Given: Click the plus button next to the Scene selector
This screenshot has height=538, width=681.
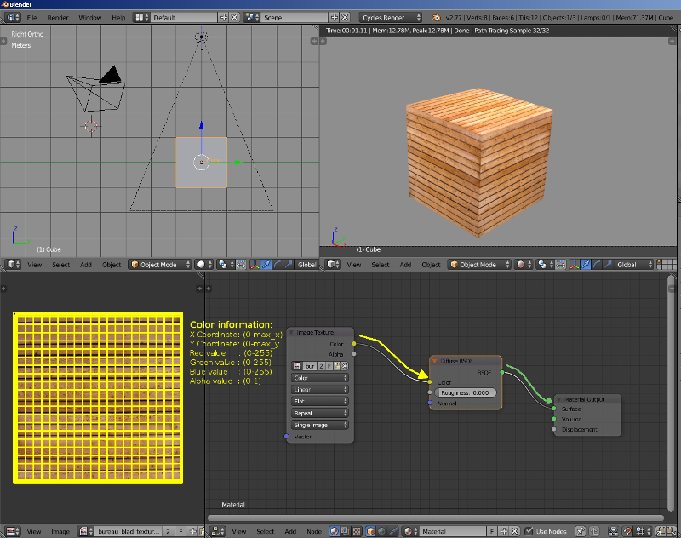Looking at the screenshot, I should [334, 16].
